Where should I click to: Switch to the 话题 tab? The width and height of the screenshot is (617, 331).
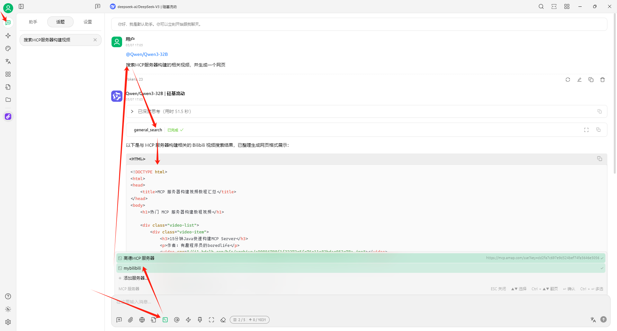click(60, 22)
